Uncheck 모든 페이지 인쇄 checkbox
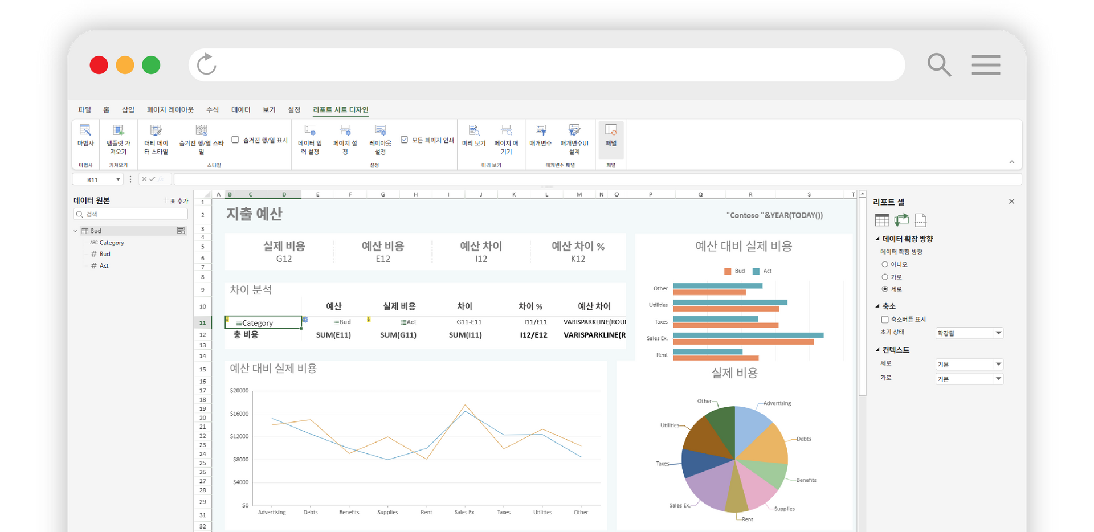The image size is (1094, 532). (405, 140)
